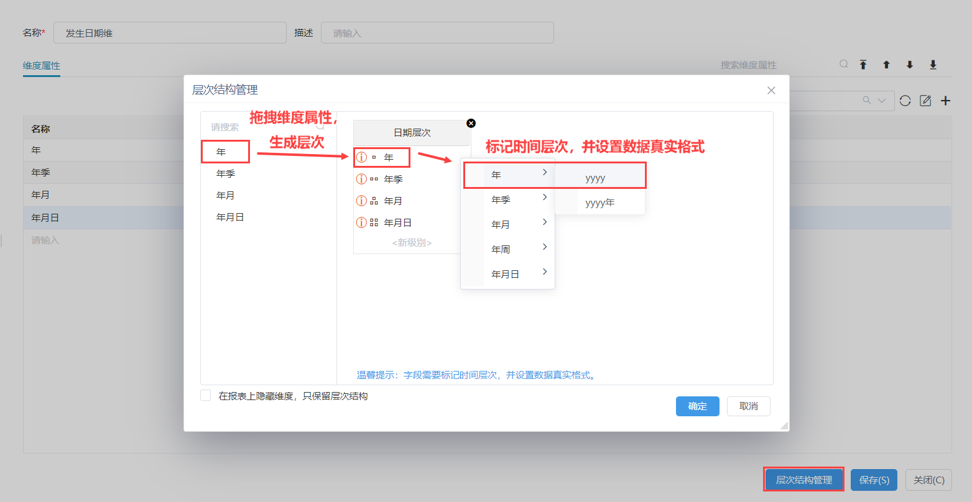972x502 pixels.
Task: Click the move-up arrow icon
Action: [886, 65]
